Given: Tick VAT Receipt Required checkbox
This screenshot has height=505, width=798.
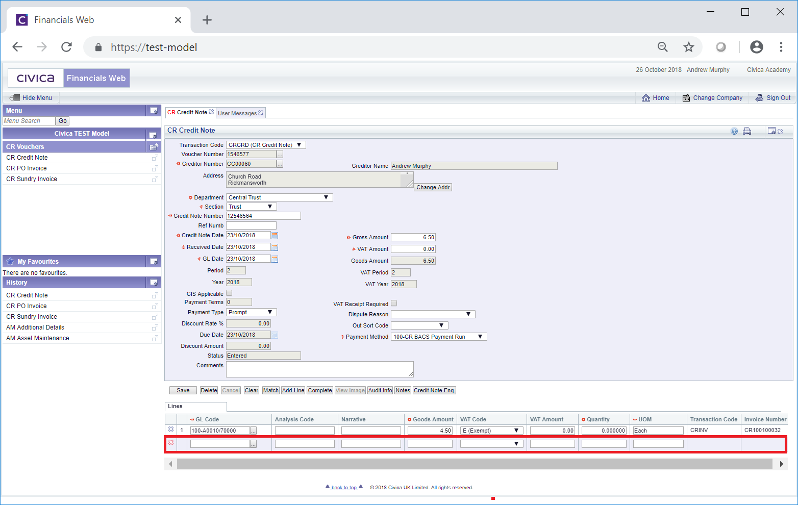Looking at the screenshot, I should click(394, 304).
